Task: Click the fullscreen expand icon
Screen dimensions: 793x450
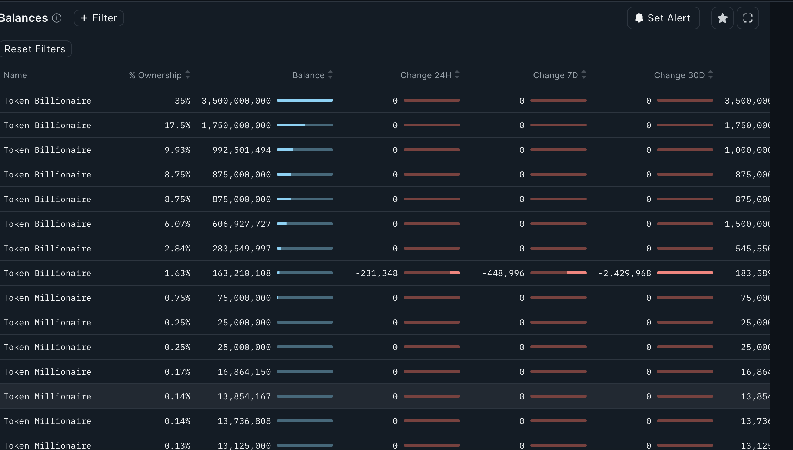Action: tap(748, 18)
